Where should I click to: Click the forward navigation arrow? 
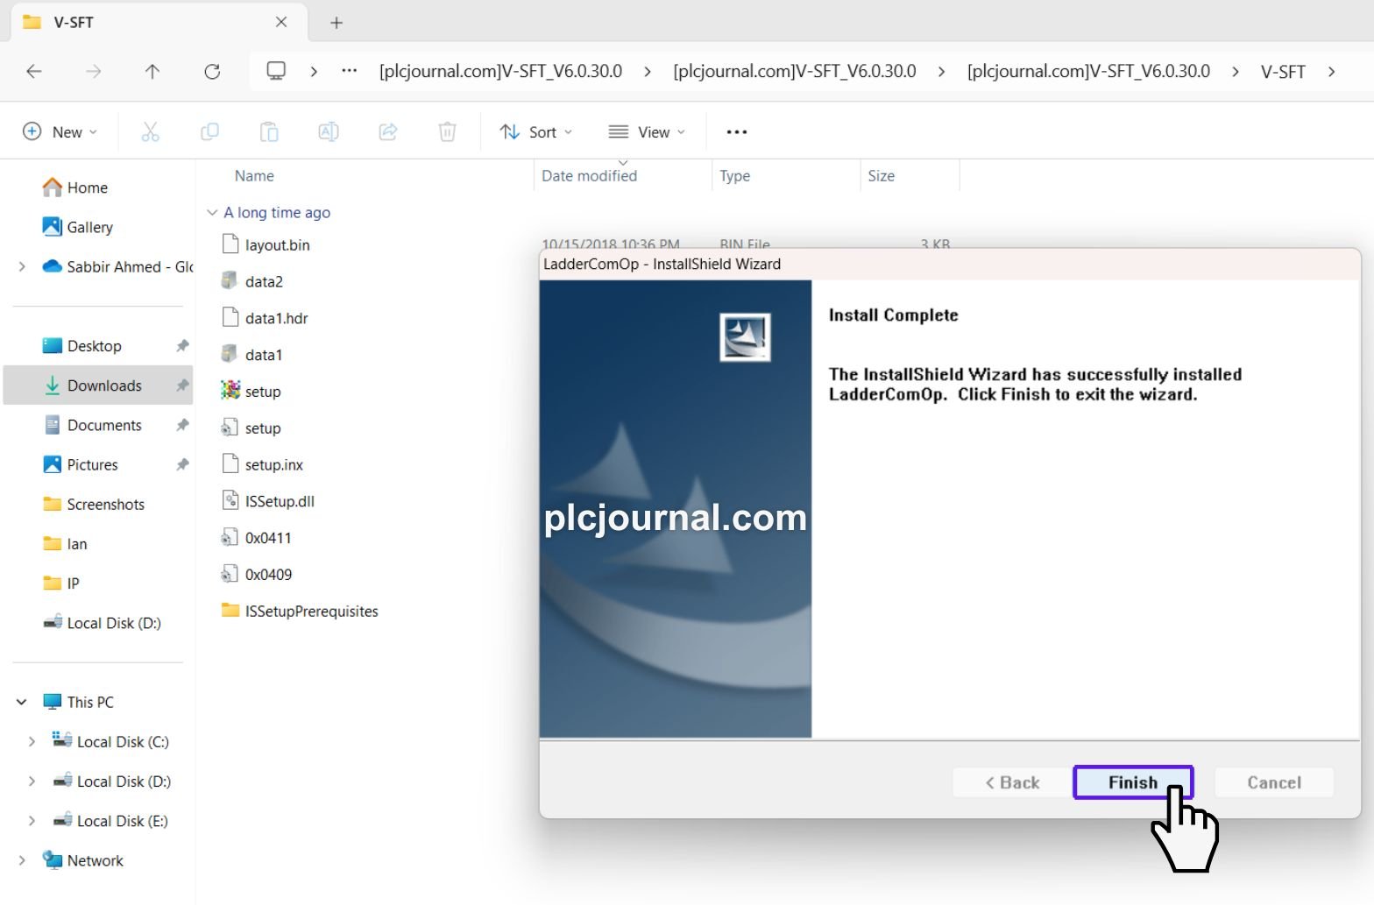point(94,72)
